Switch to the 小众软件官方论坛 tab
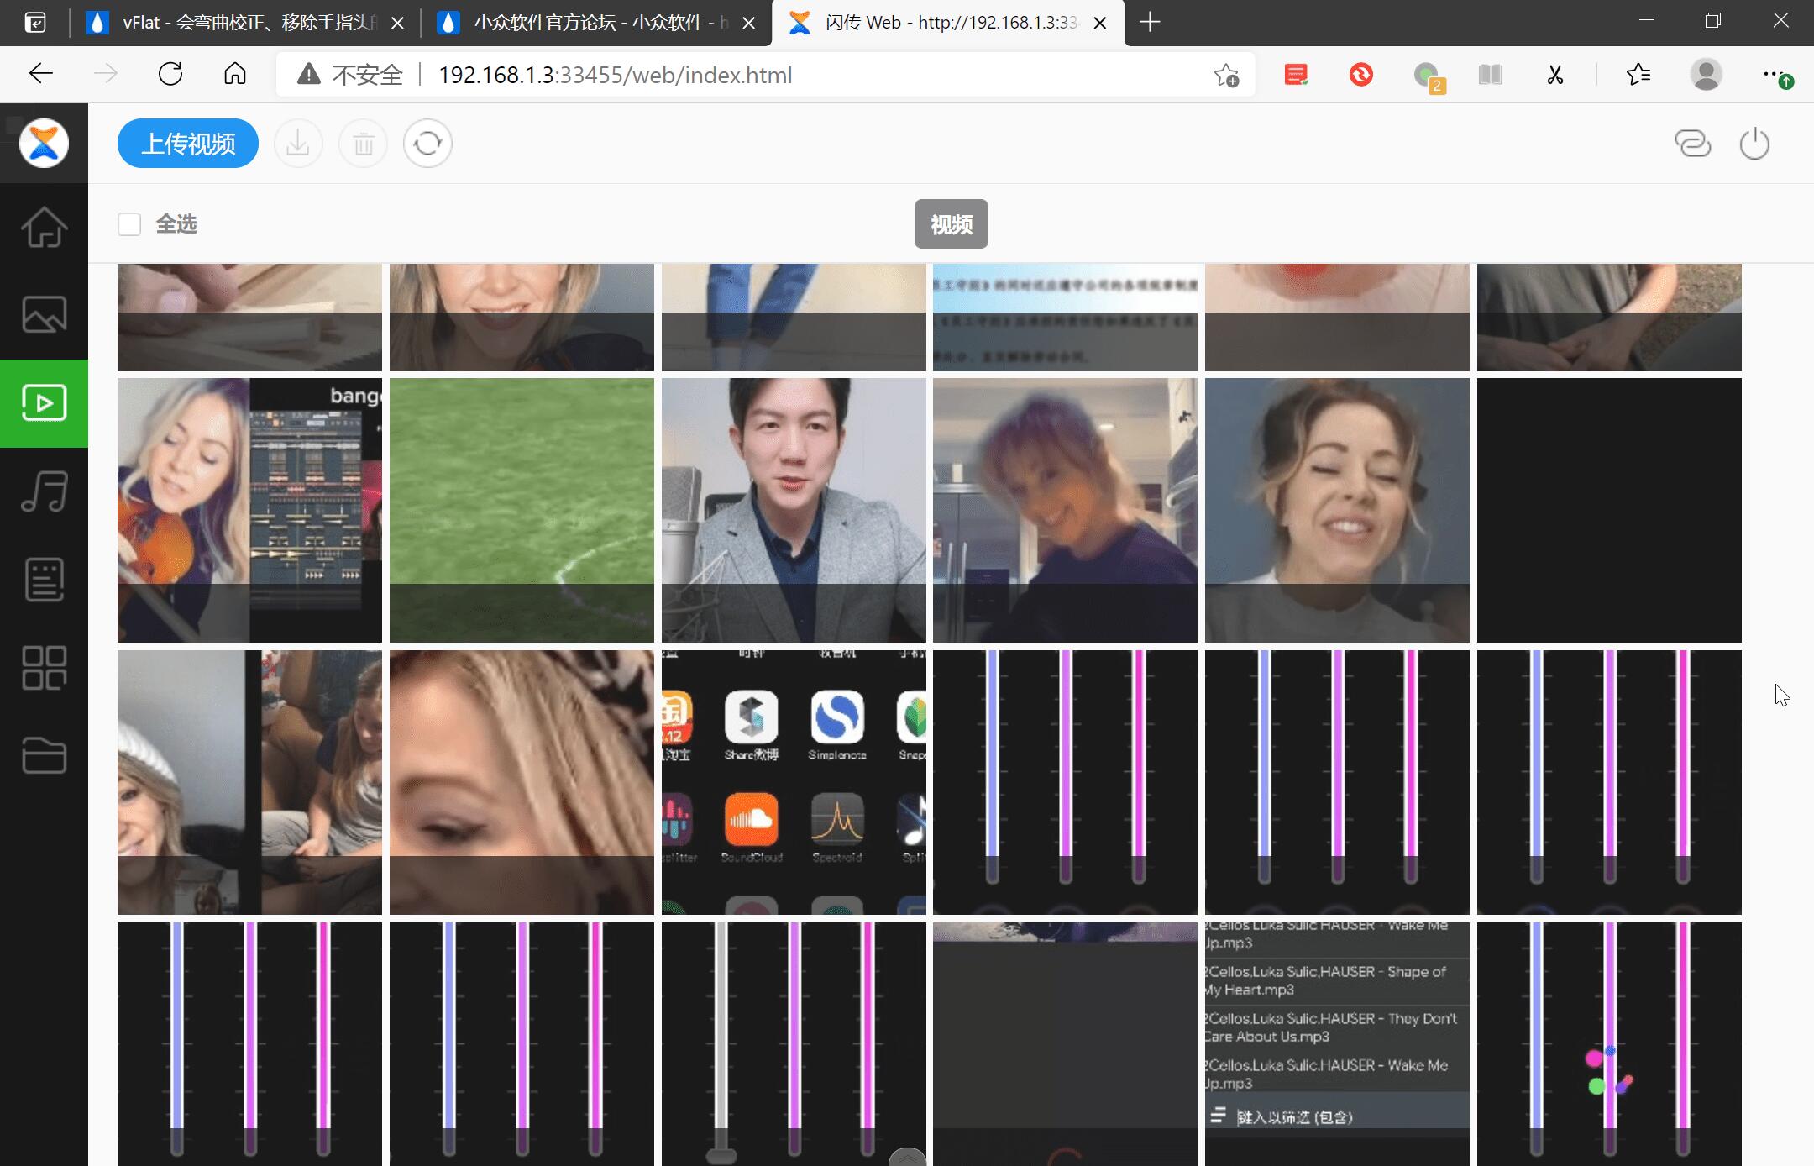 pyautogui.click(x=588, y=23)
